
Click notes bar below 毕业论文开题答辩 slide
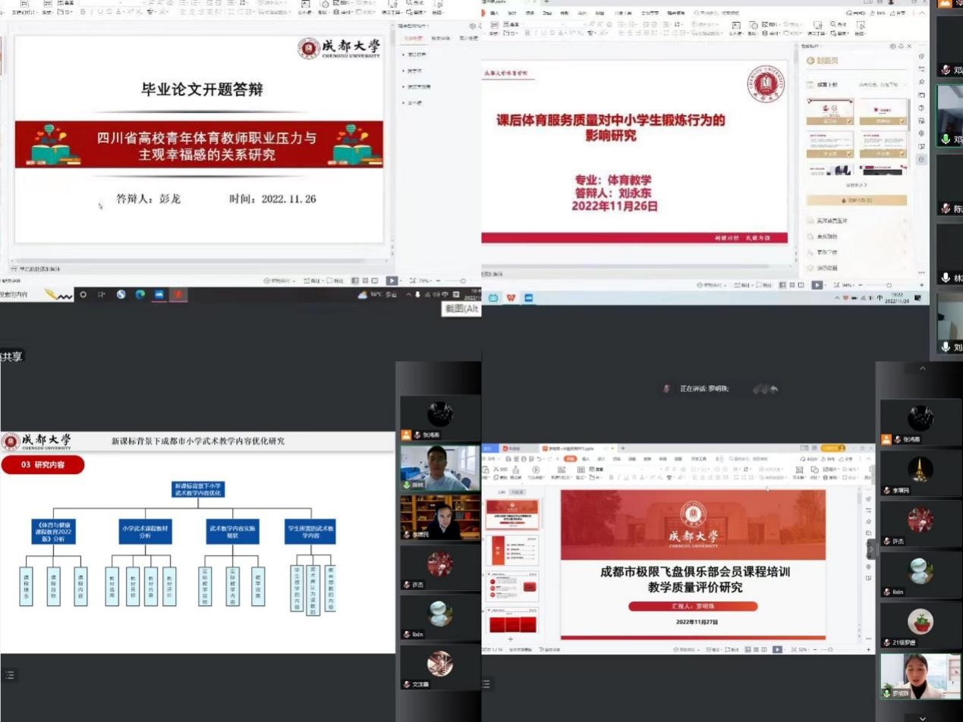[199, 268]
